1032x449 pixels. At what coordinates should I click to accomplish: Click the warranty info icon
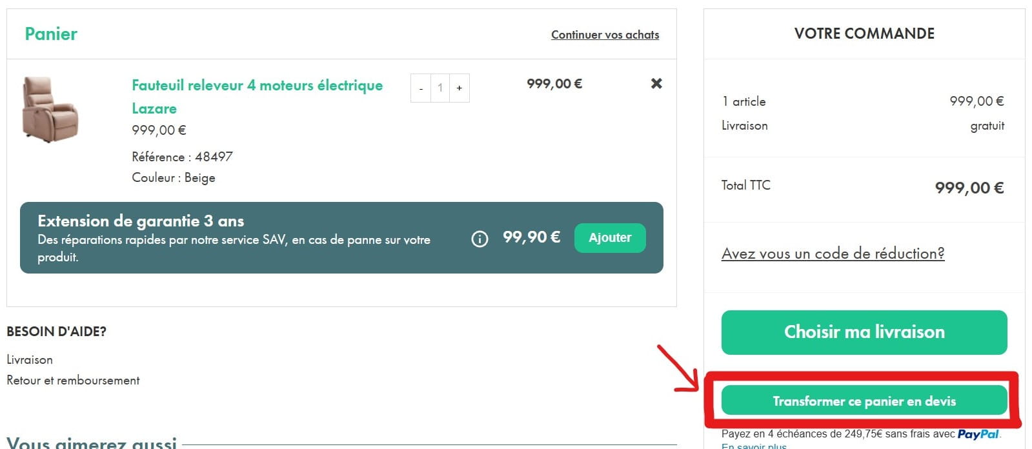(480, 239)
